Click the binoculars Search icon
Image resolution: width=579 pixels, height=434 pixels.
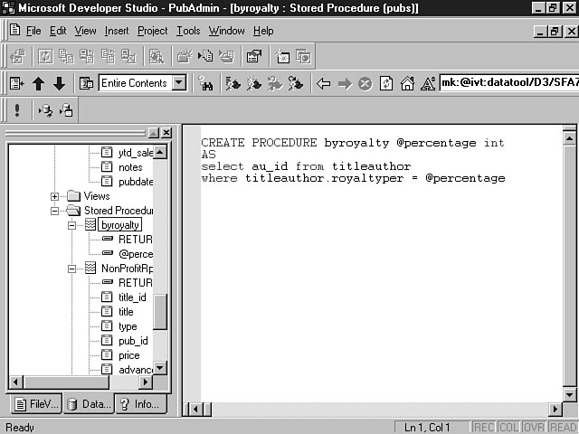click(205, 83)
